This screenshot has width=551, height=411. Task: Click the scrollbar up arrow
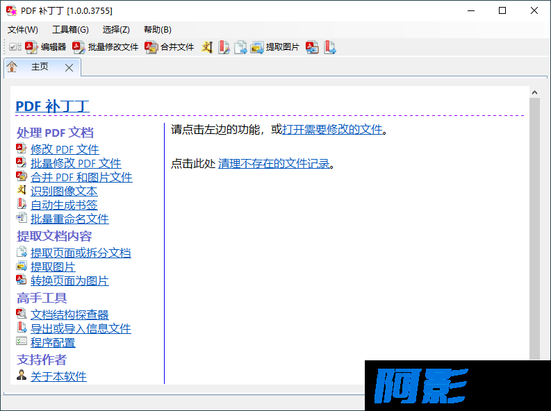click(x=534, y=92)
